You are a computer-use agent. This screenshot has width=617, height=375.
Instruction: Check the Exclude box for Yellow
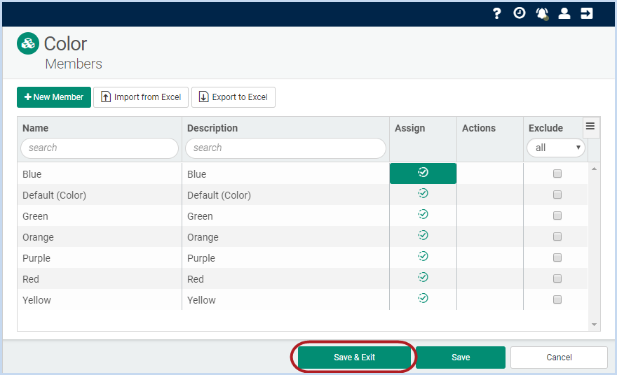(x=557, y=299)
